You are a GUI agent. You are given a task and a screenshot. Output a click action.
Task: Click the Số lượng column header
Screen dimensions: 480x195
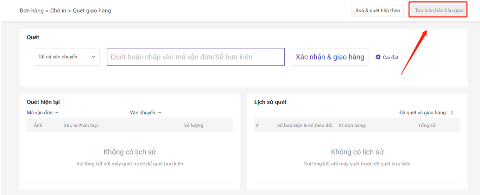pyautogui.click(x=194, y=125)
